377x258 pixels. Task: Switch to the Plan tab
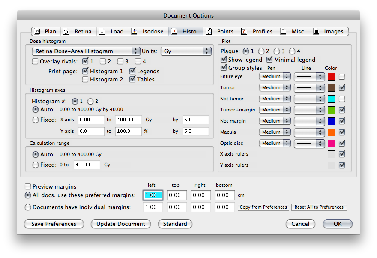[46, 31]
